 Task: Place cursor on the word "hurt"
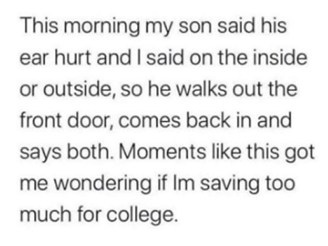(x=73, y=57)
